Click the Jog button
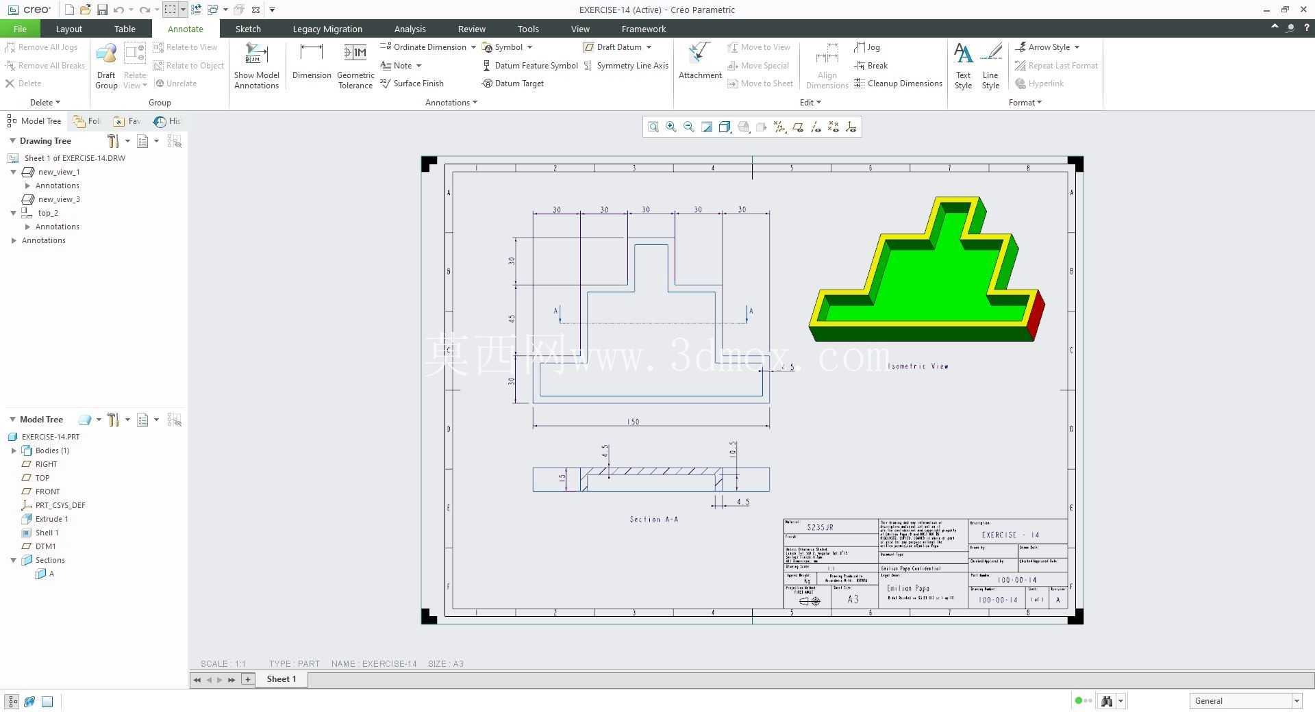 point(867,47)
